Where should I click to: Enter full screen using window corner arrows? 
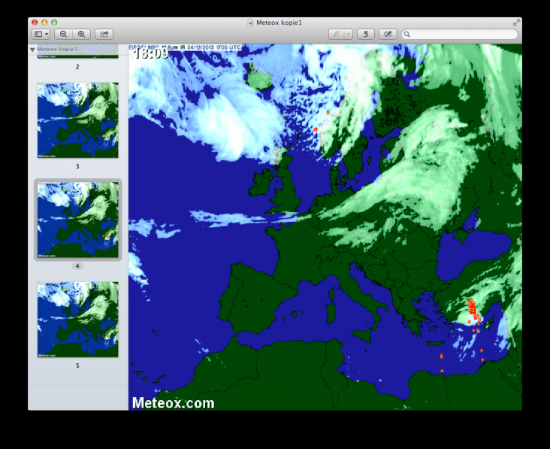516,23
